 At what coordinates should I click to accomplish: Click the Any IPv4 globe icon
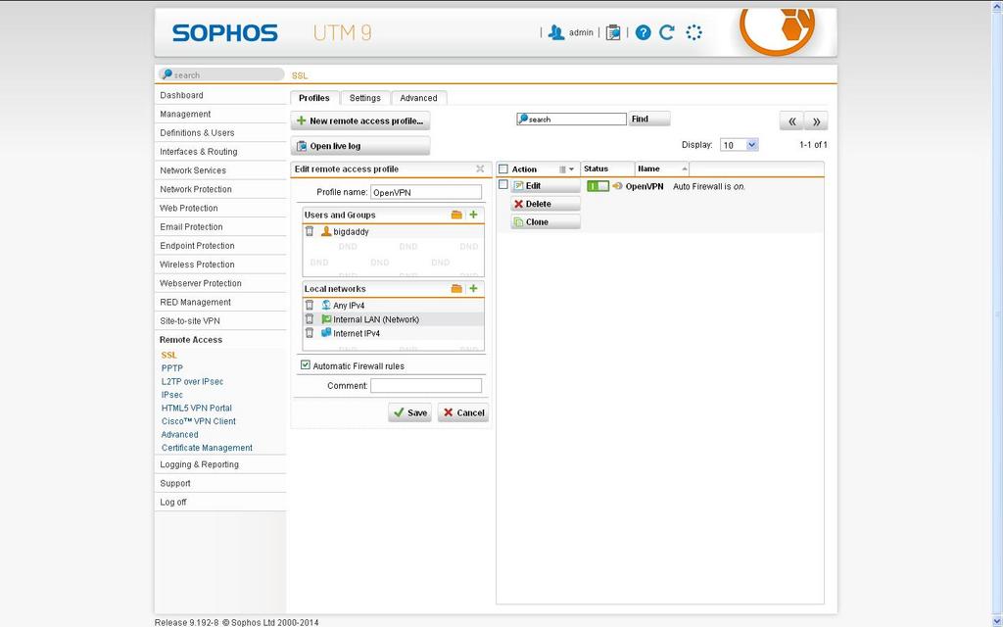[326, 306]
